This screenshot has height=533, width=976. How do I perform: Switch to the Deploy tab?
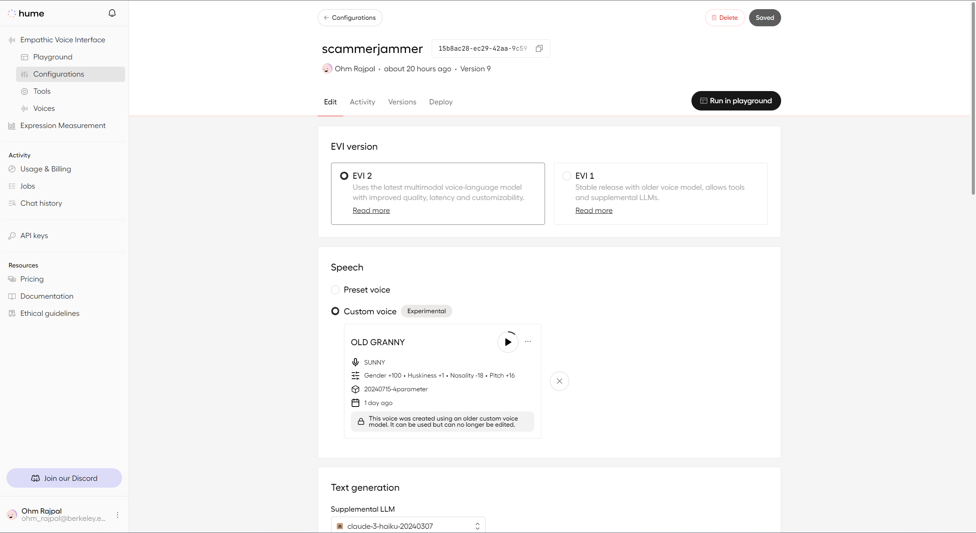pos(441,102)
